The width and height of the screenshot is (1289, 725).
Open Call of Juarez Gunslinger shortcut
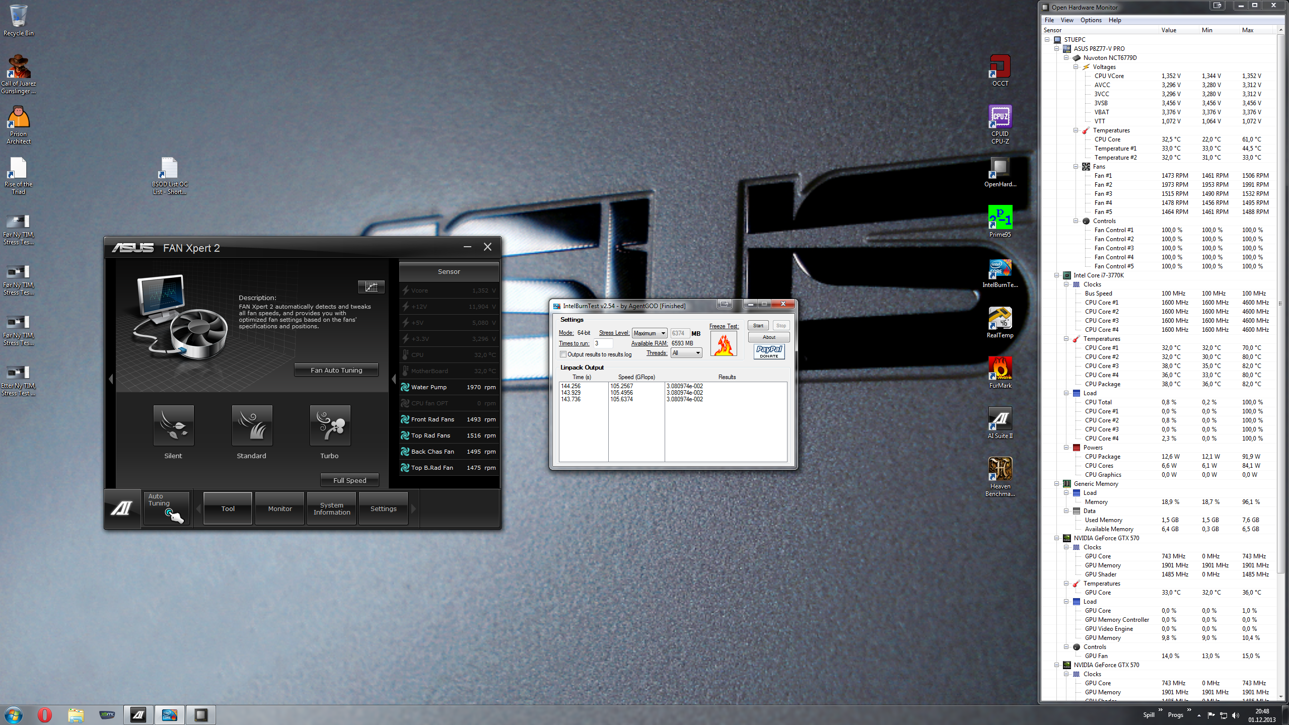(19, 74)
